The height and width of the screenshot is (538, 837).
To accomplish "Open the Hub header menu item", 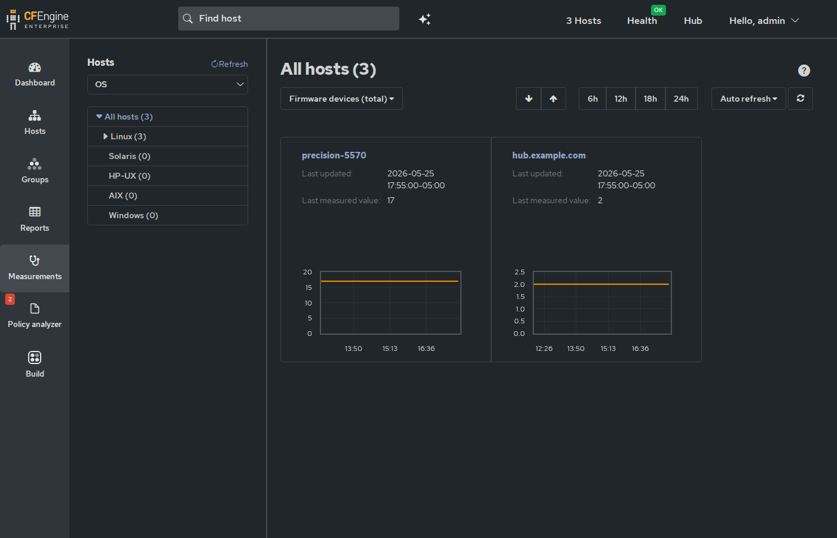I will pyautogui.click(x=693, y=20).
